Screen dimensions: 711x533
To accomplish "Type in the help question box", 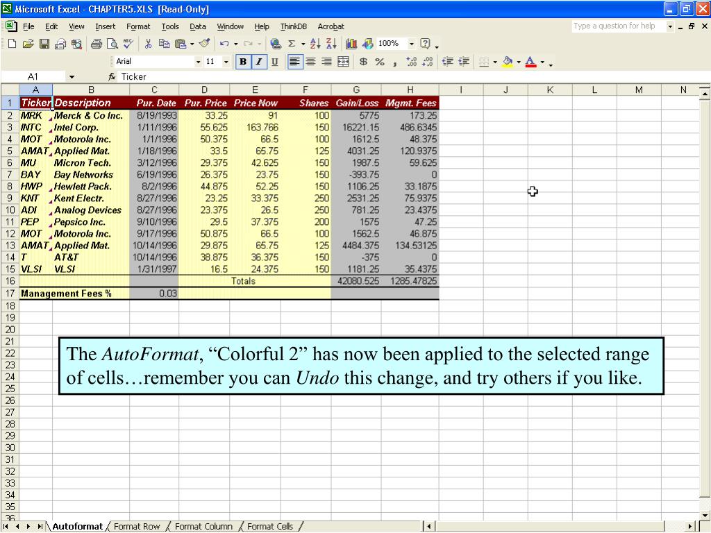I will click(x=619, y=26).
